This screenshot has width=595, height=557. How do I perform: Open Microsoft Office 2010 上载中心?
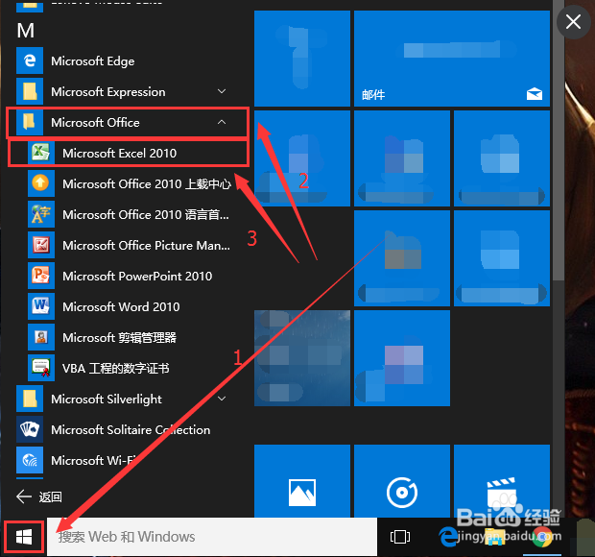(x=129, y=183)
